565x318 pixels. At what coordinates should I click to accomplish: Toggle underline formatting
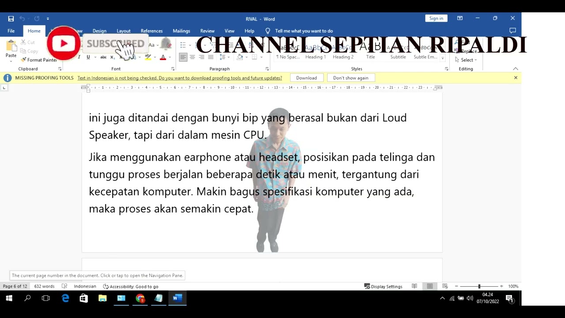click(88, 57)
